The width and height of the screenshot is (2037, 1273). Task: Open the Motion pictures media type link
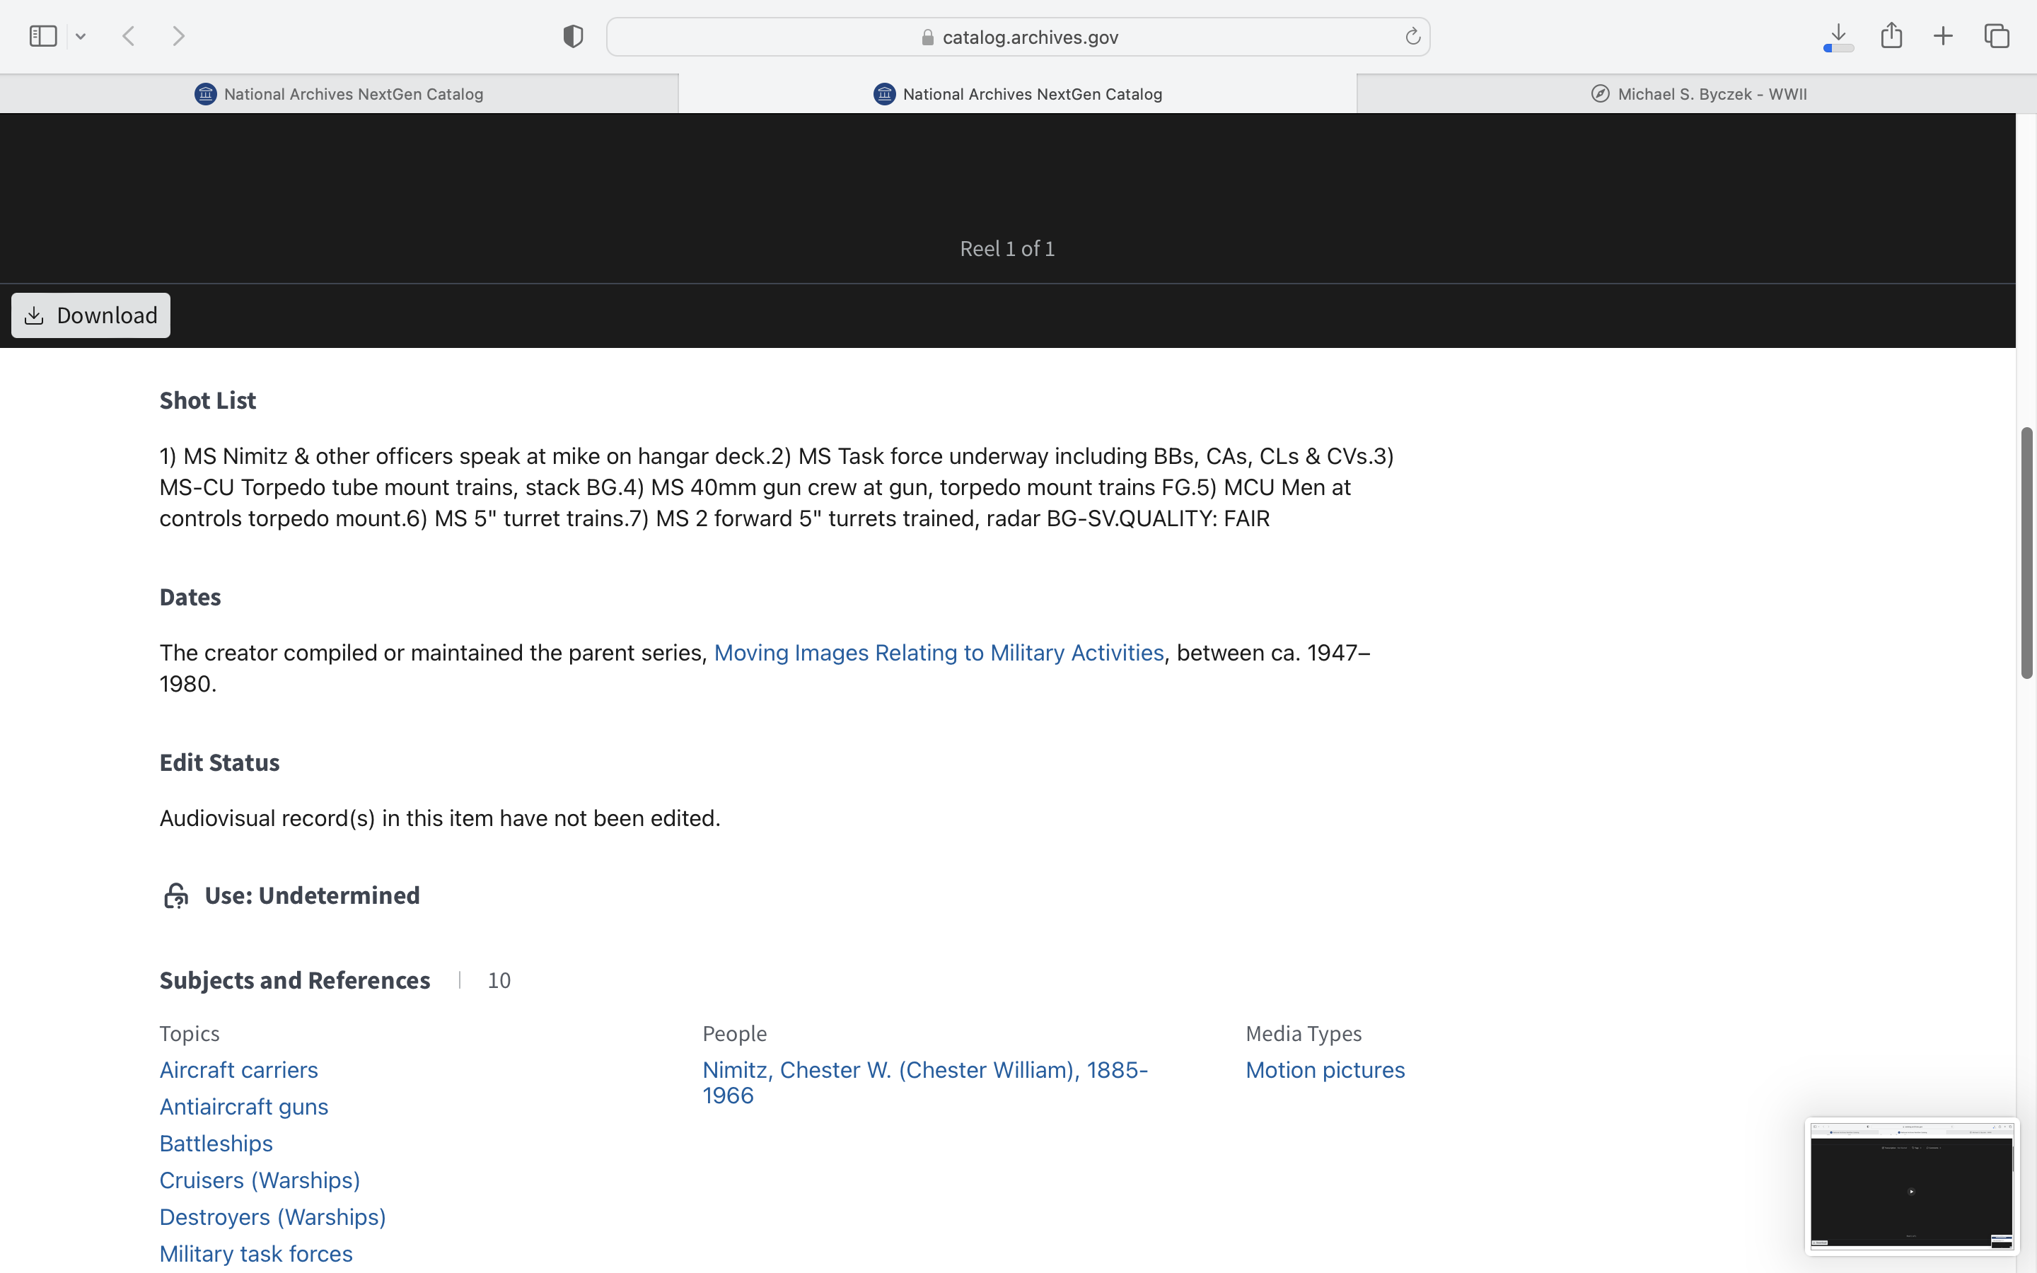coord(1325,1069)
